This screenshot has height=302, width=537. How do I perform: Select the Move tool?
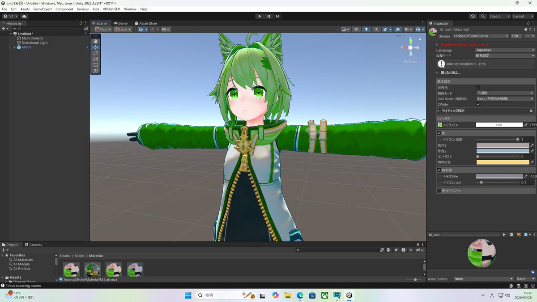pyautogui.click(x=96, y=47)
